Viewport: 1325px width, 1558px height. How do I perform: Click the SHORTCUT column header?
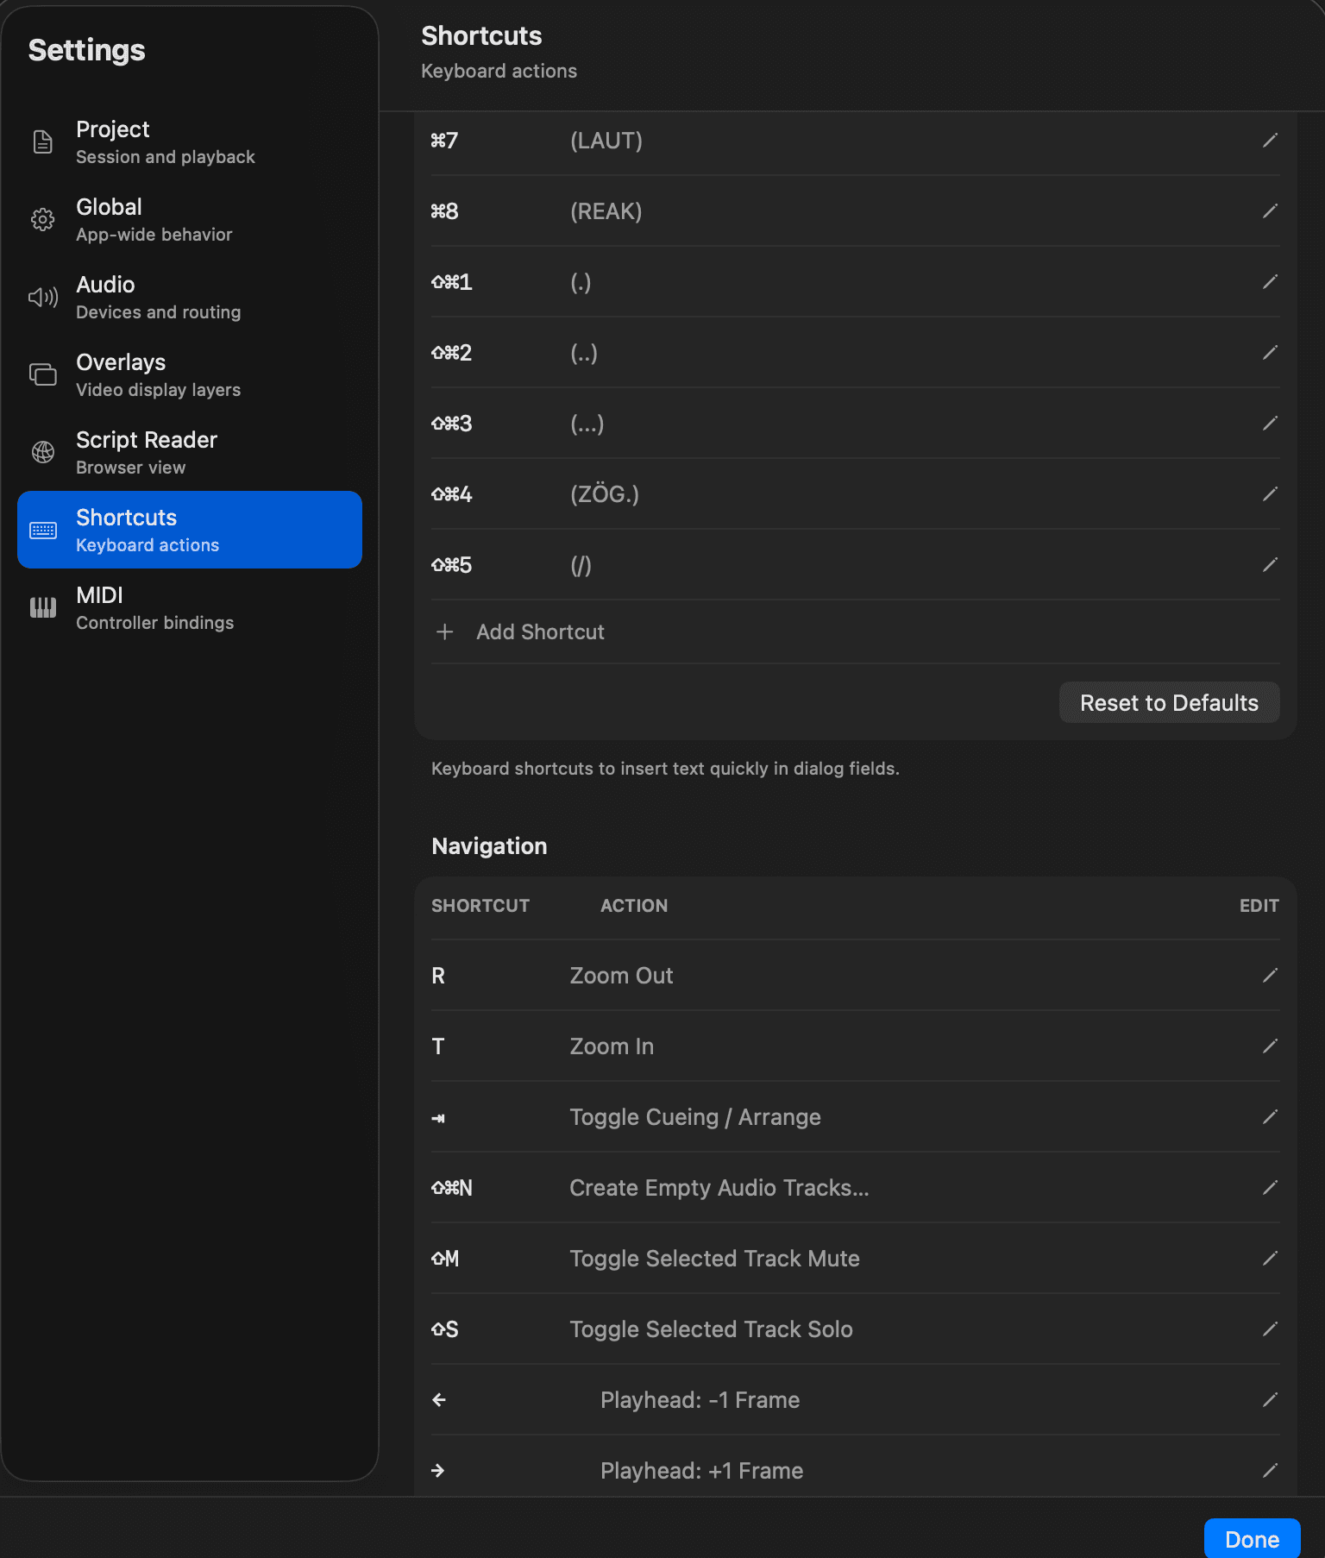click(x=480, y=906)
